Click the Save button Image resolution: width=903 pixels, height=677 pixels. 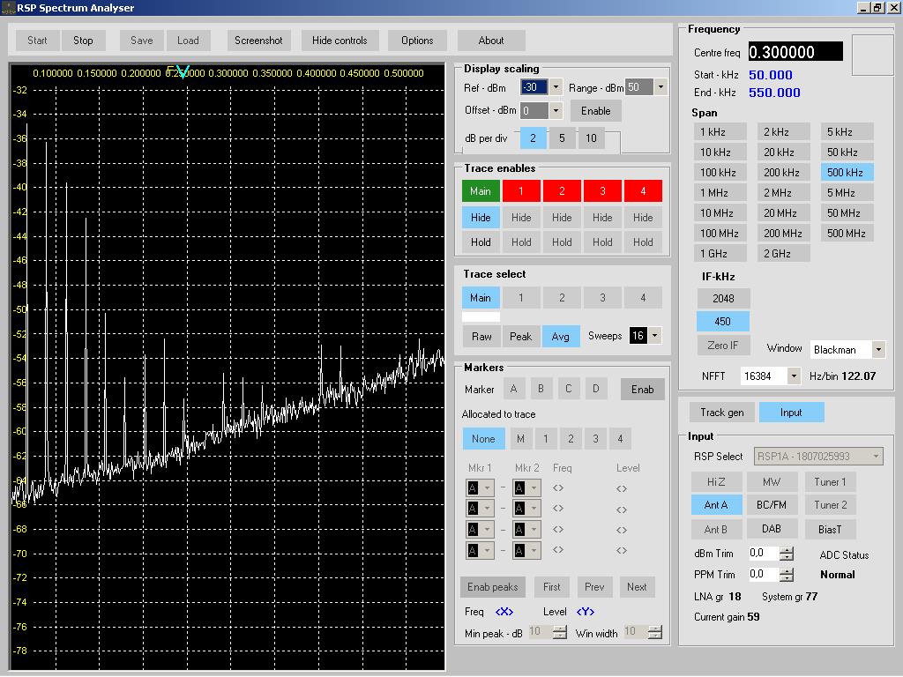click(142, 41)
